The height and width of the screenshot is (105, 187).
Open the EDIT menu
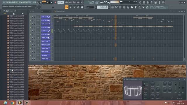click(x=7, y=2)
